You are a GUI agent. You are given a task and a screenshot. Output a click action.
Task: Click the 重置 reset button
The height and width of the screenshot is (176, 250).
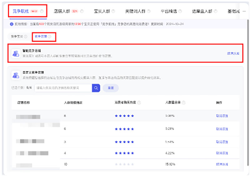[111, 88]
